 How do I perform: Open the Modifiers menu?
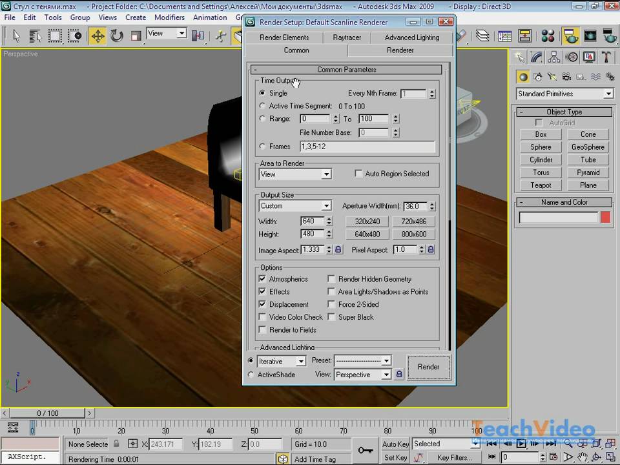(169, 17)
